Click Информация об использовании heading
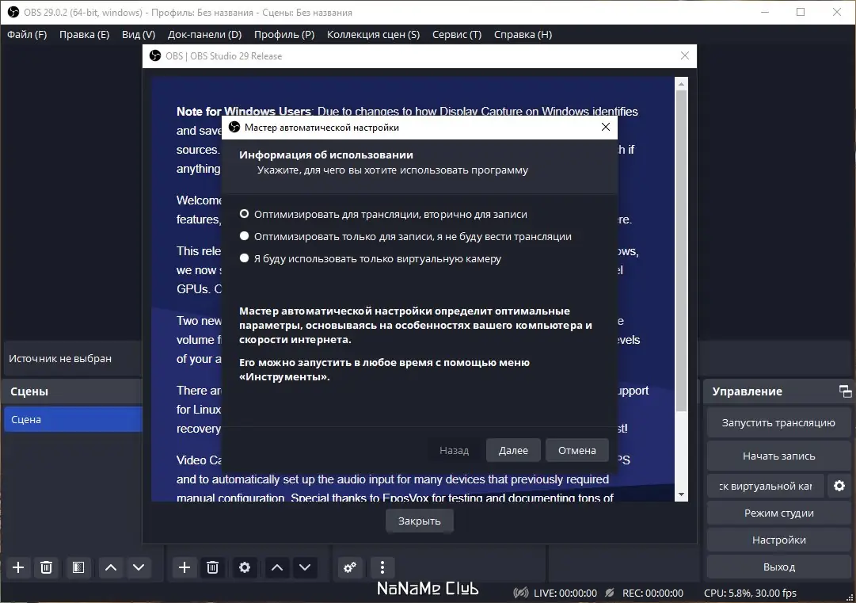Image resolution: width=856 pixels, height=603 pixels. [x=326, y=155]
